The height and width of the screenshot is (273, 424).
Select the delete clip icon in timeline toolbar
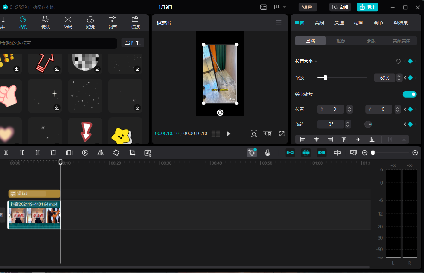[53, 153]
